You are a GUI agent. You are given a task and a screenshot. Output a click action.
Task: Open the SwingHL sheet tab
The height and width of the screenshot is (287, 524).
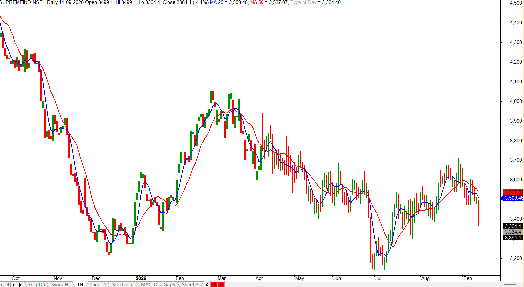click(x=61, y=285)
